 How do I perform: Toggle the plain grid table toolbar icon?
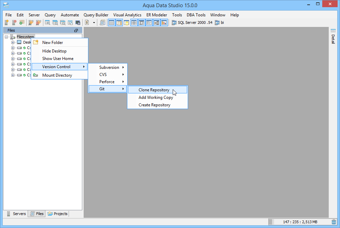coord(134,22)
